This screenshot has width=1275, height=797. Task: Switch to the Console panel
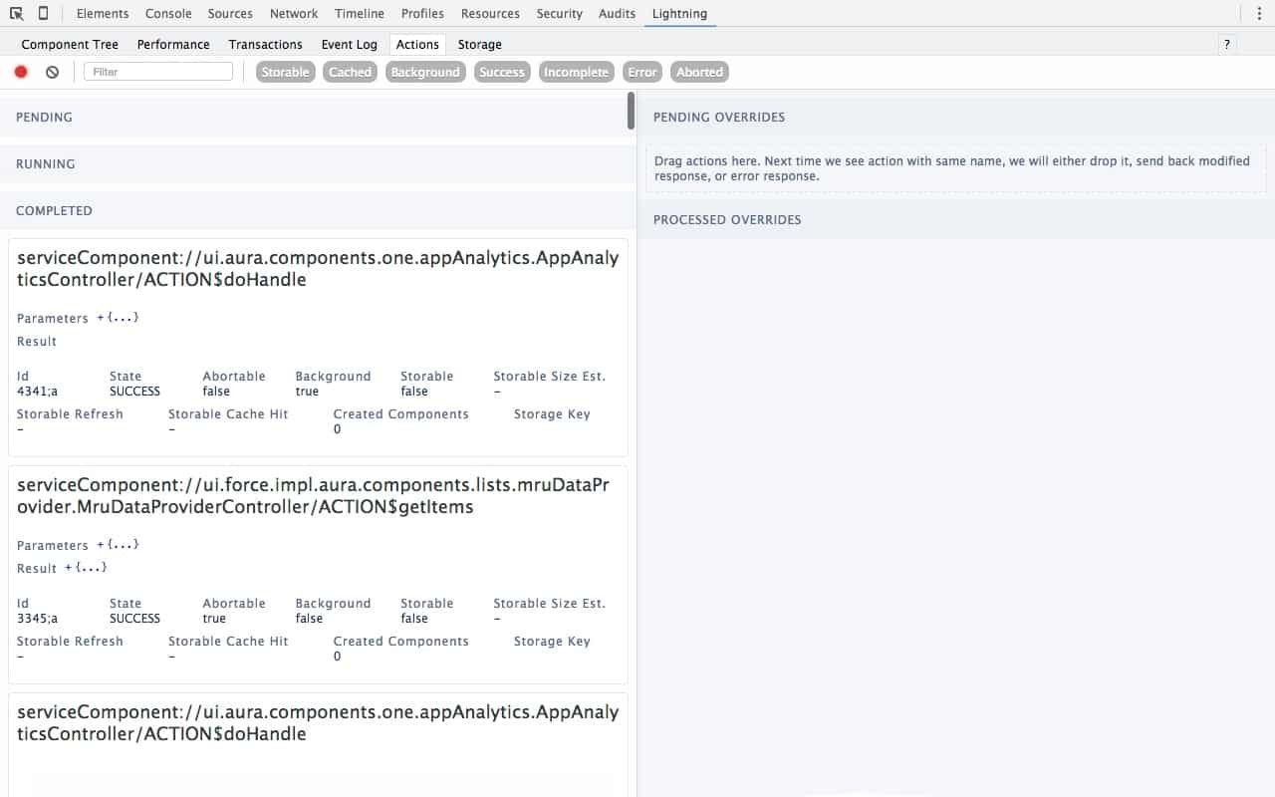(168, 14)
